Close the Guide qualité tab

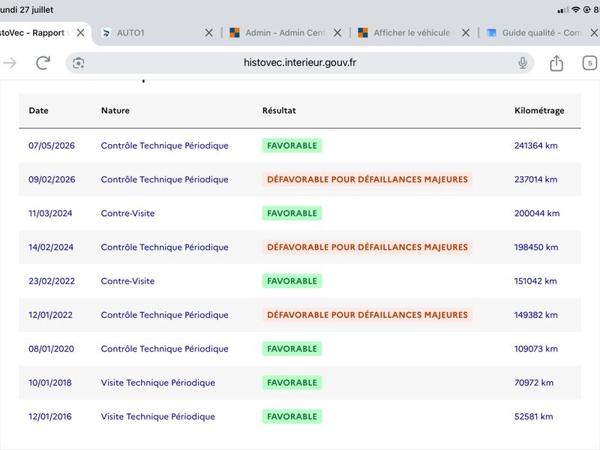coord(594,33)
